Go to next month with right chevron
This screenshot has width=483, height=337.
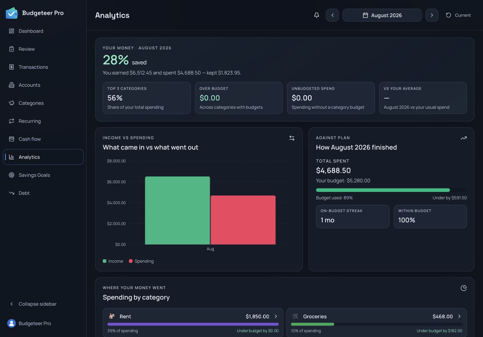pyautogui.click(x=432, y=15)
